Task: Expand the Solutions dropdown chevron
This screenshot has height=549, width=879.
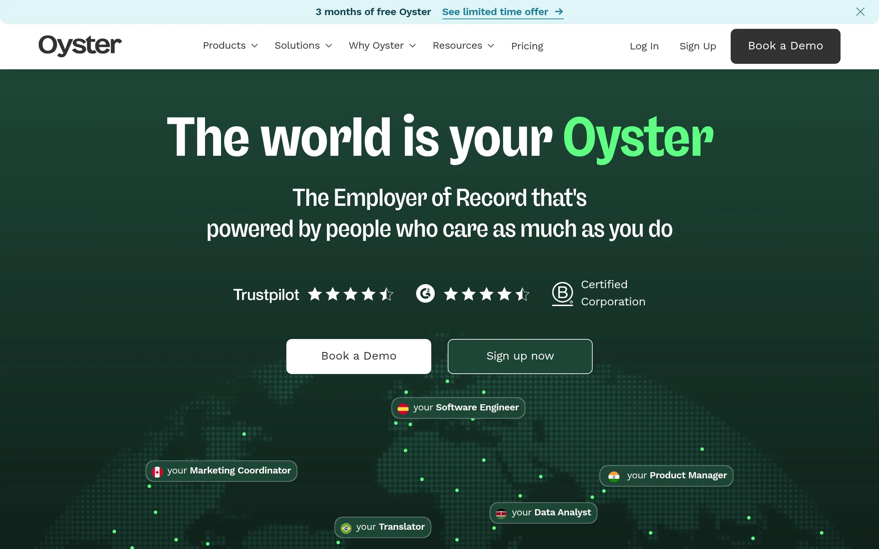Action: point(329,46)
